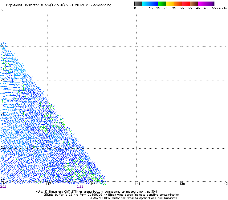Click the '-141' longitude axis label
This screenshot has width=228, height=200.
pyautogui.click(x=136, y=184)
